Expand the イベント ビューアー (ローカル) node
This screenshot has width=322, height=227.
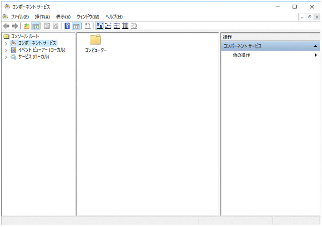(x=6, y=50)
